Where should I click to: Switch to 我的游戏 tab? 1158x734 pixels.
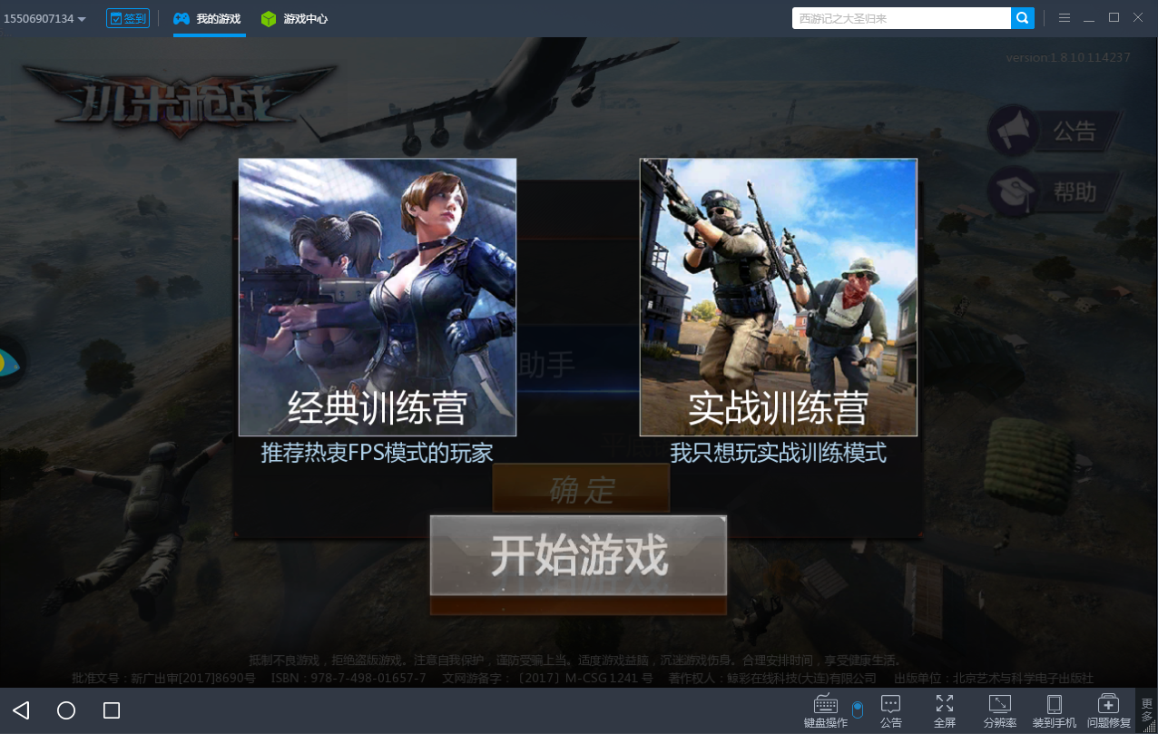pyautogui.click(x=208, y=18)
